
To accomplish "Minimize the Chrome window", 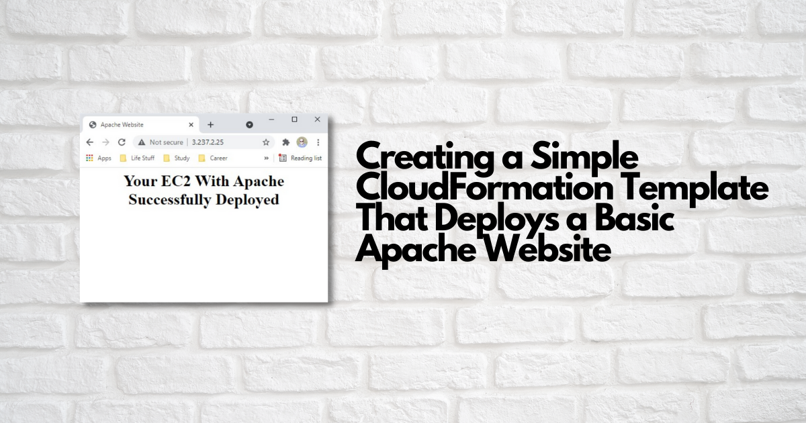I will point(271,120).
